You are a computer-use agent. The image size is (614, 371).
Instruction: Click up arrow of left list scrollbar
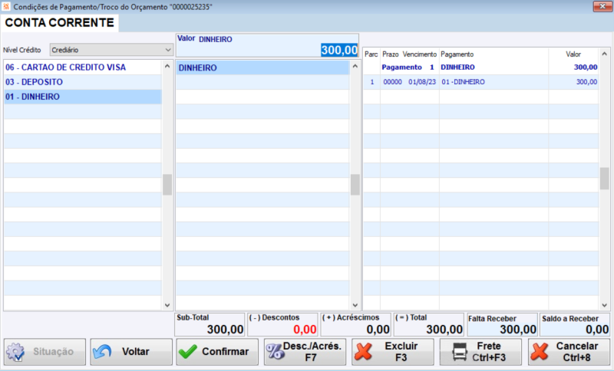pyautogui.click(x=167, y=67)
